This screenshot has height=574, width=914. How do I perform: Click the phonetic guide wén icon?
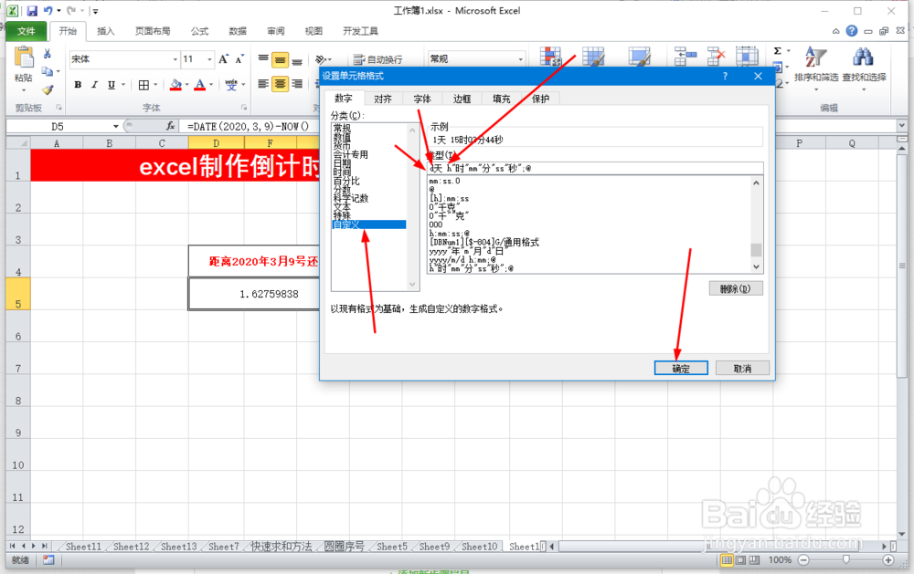pyautogui.click(x=231, y=85)
